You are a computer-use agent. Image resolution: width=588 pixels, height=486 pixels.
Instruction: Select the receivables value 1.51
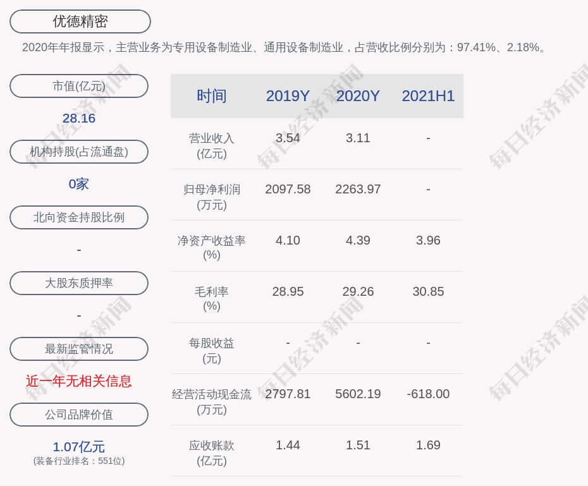[358, 445]
